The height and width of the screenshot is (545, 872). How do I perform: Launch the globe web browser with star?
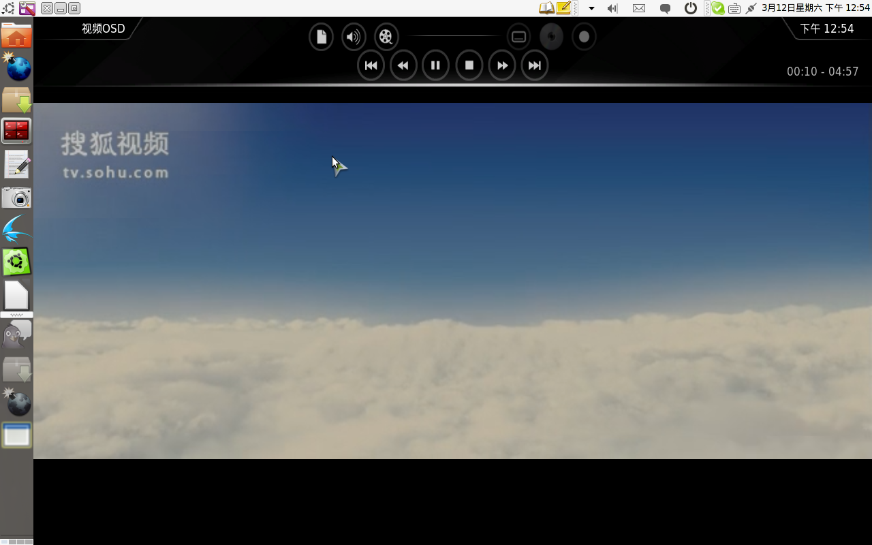[x=17, y=67]
